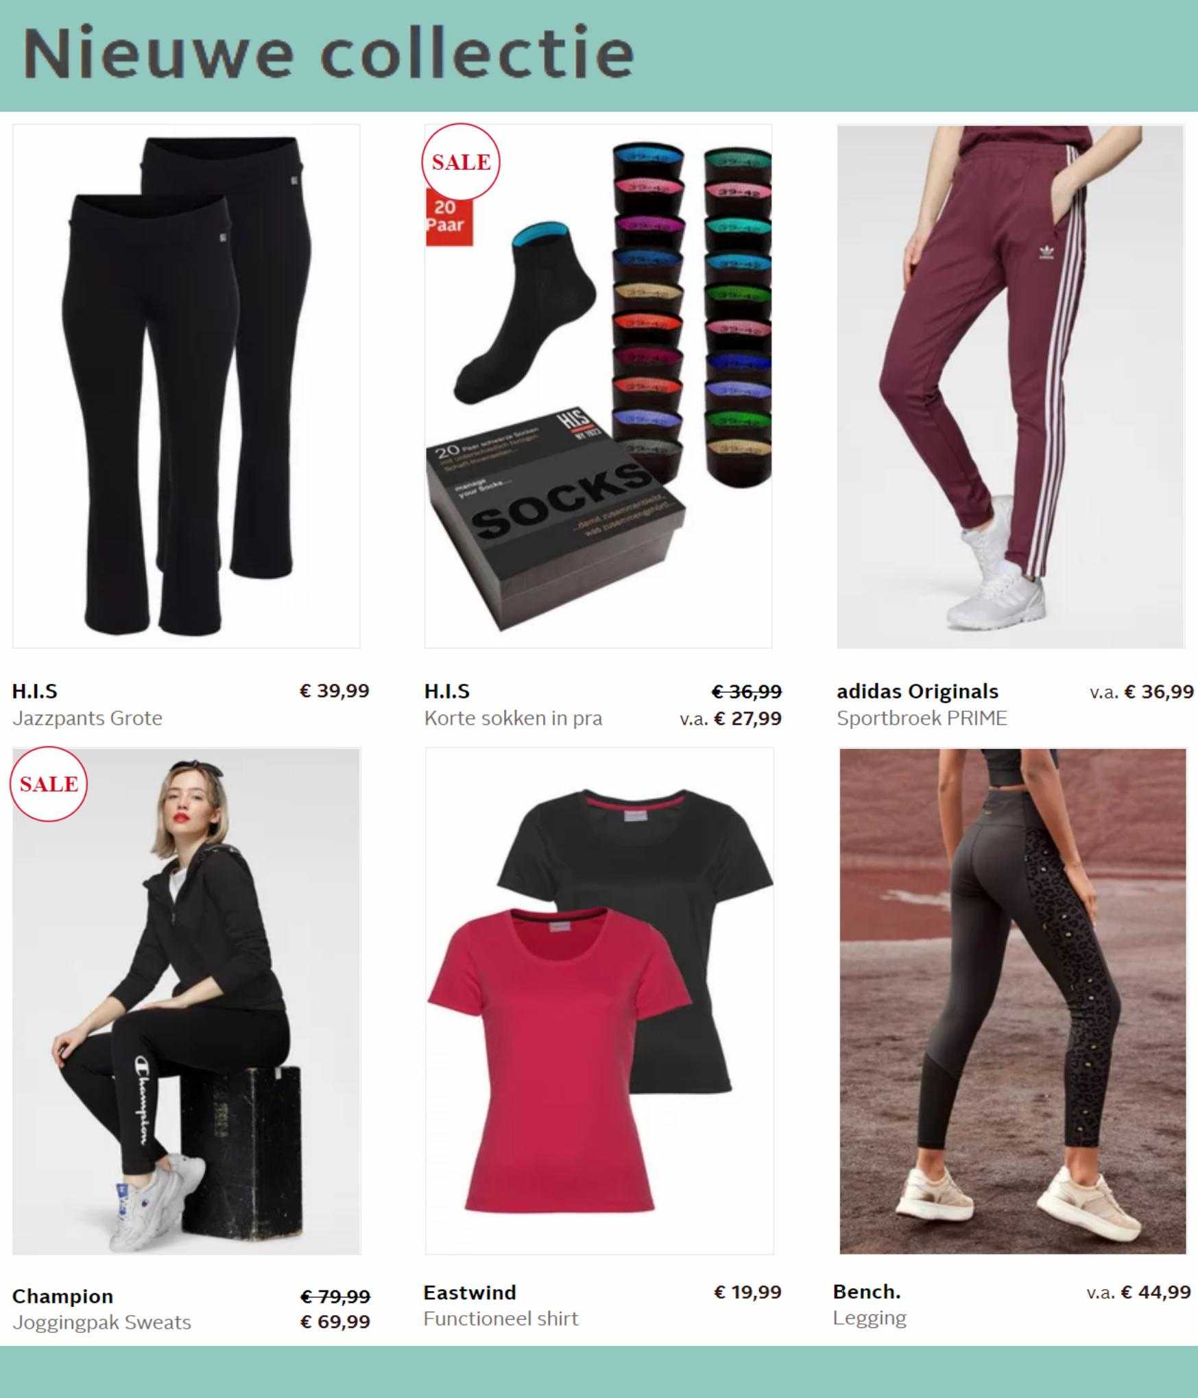Click the SALE badge on the socks product
This screenshot has width=1198, height=1398.
(x=461, y=162)
